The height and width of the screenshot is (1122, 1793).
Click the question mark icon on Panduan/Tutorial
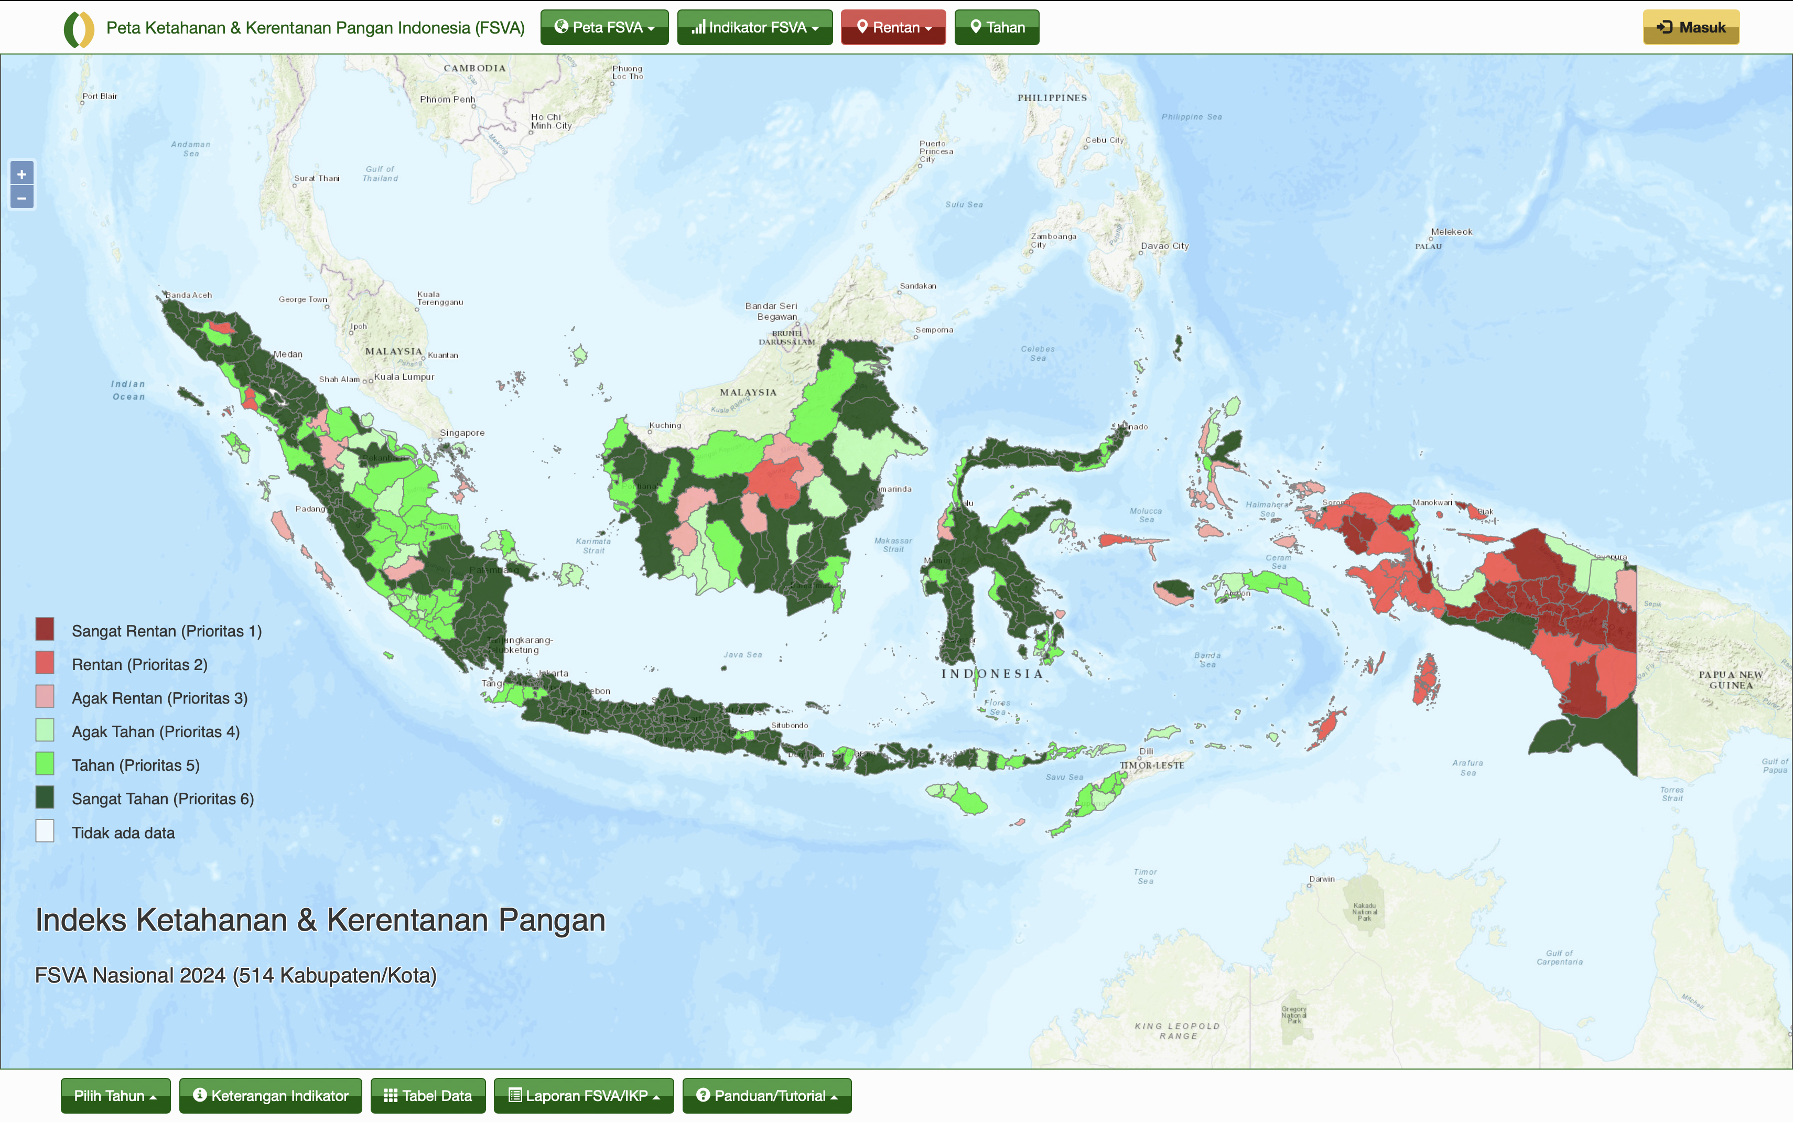(x=703, y=1095)
